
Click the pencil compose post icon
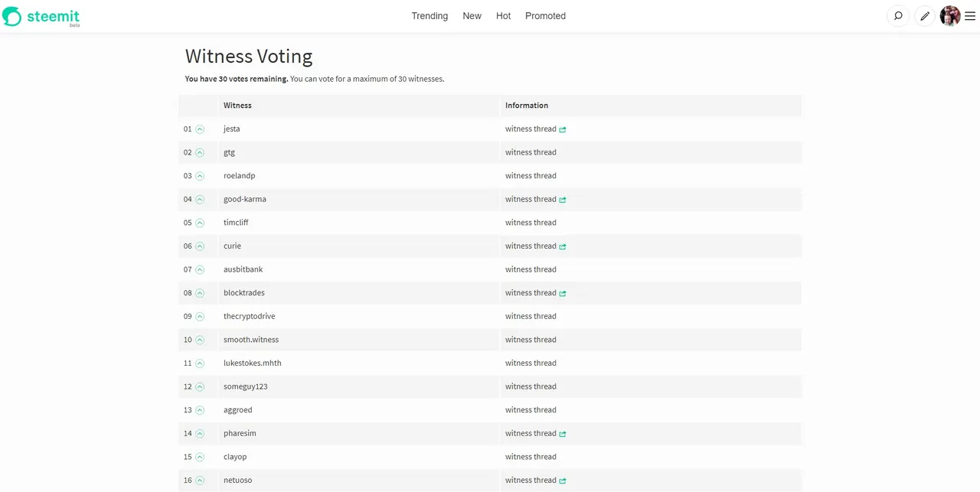(925, 15)
